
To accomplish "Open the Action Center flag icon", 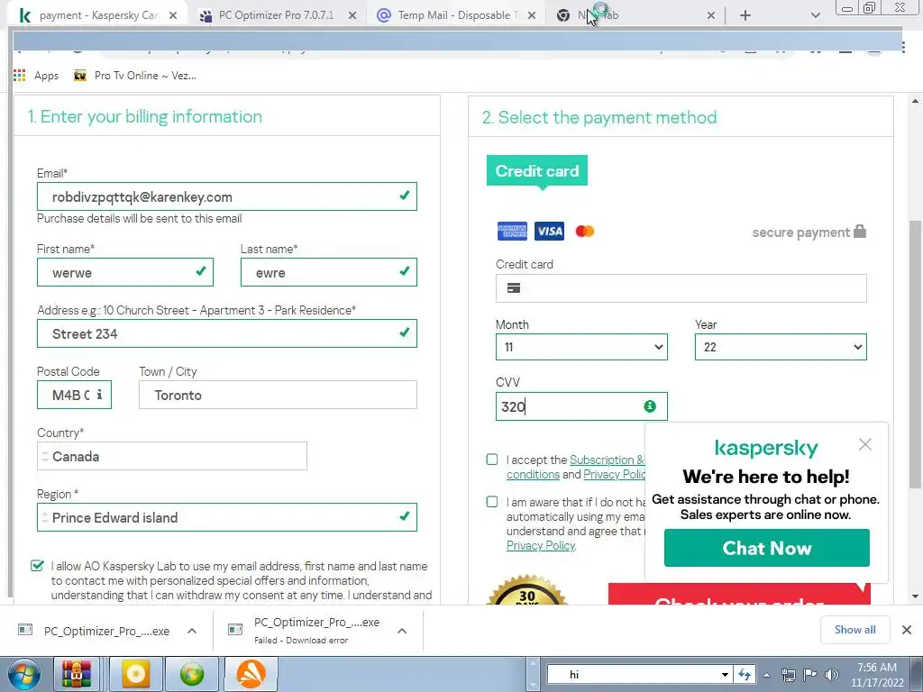I will click(x=810, y=675).
